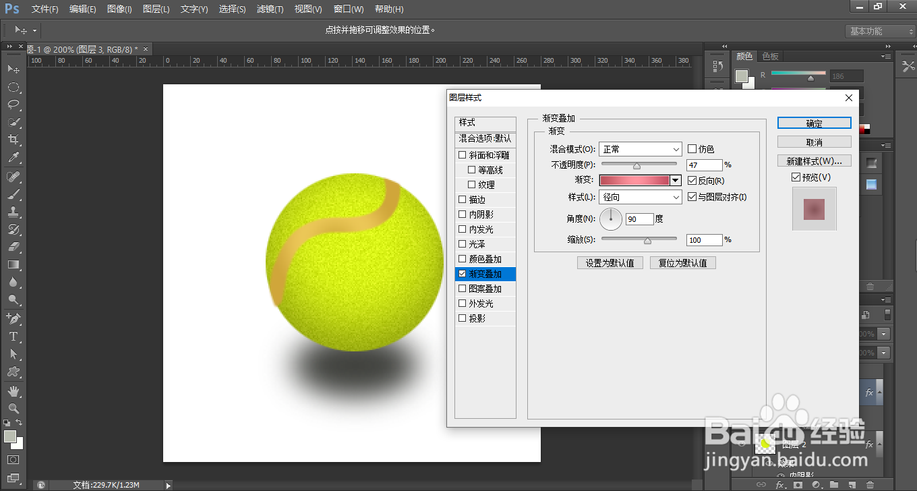Select the Clone Stamp tool
The width and height of the screenshot is (917, 491).
click(x=13, y=212)
